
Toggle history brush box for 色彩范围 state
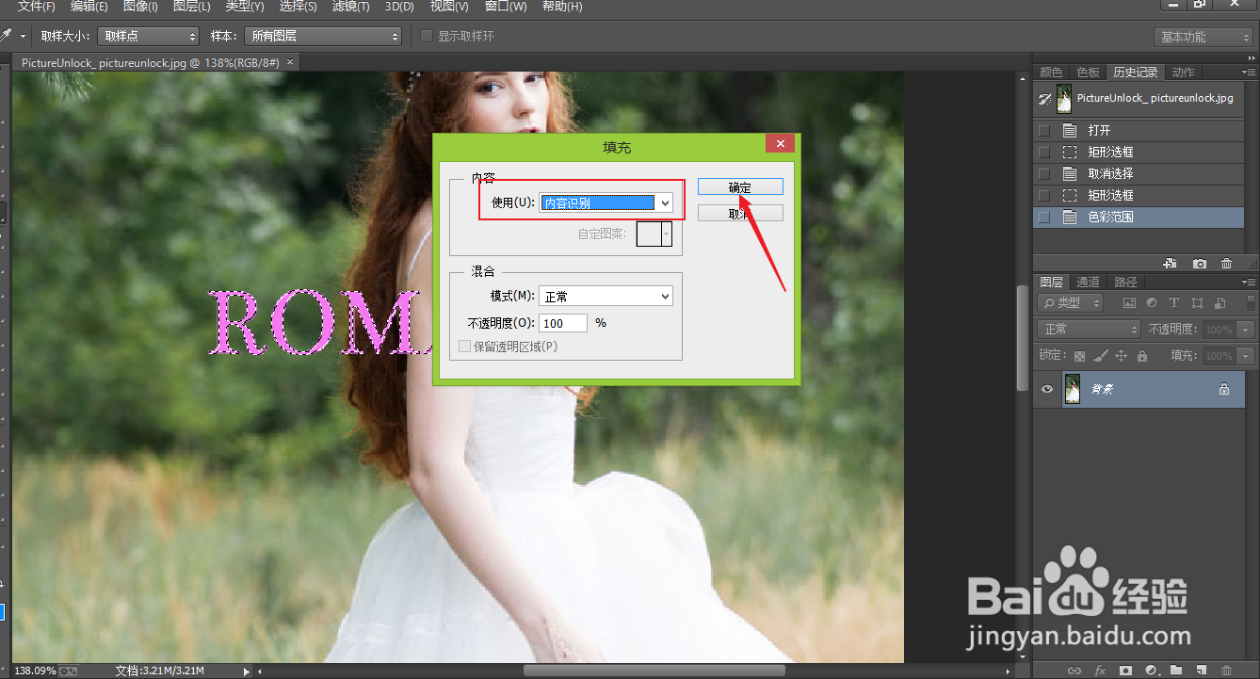pos(1043,218)
